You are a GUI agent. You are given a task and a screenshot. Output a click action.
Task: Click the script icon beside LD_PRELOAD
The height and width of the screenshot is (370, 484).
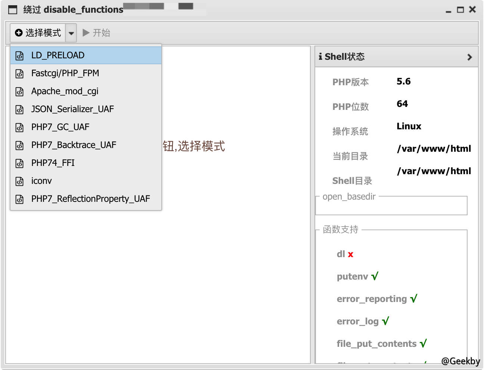tap(19, 55)
